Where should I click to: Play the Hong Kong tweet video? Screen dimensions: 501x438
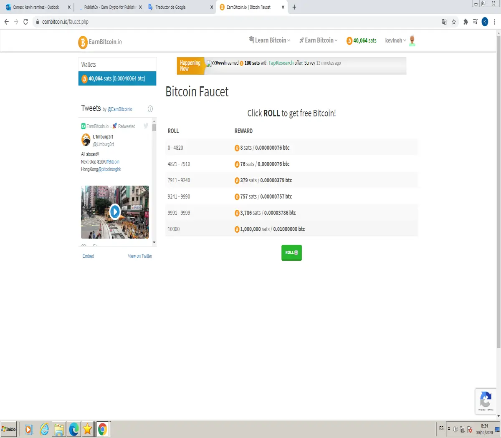point(115,212)
